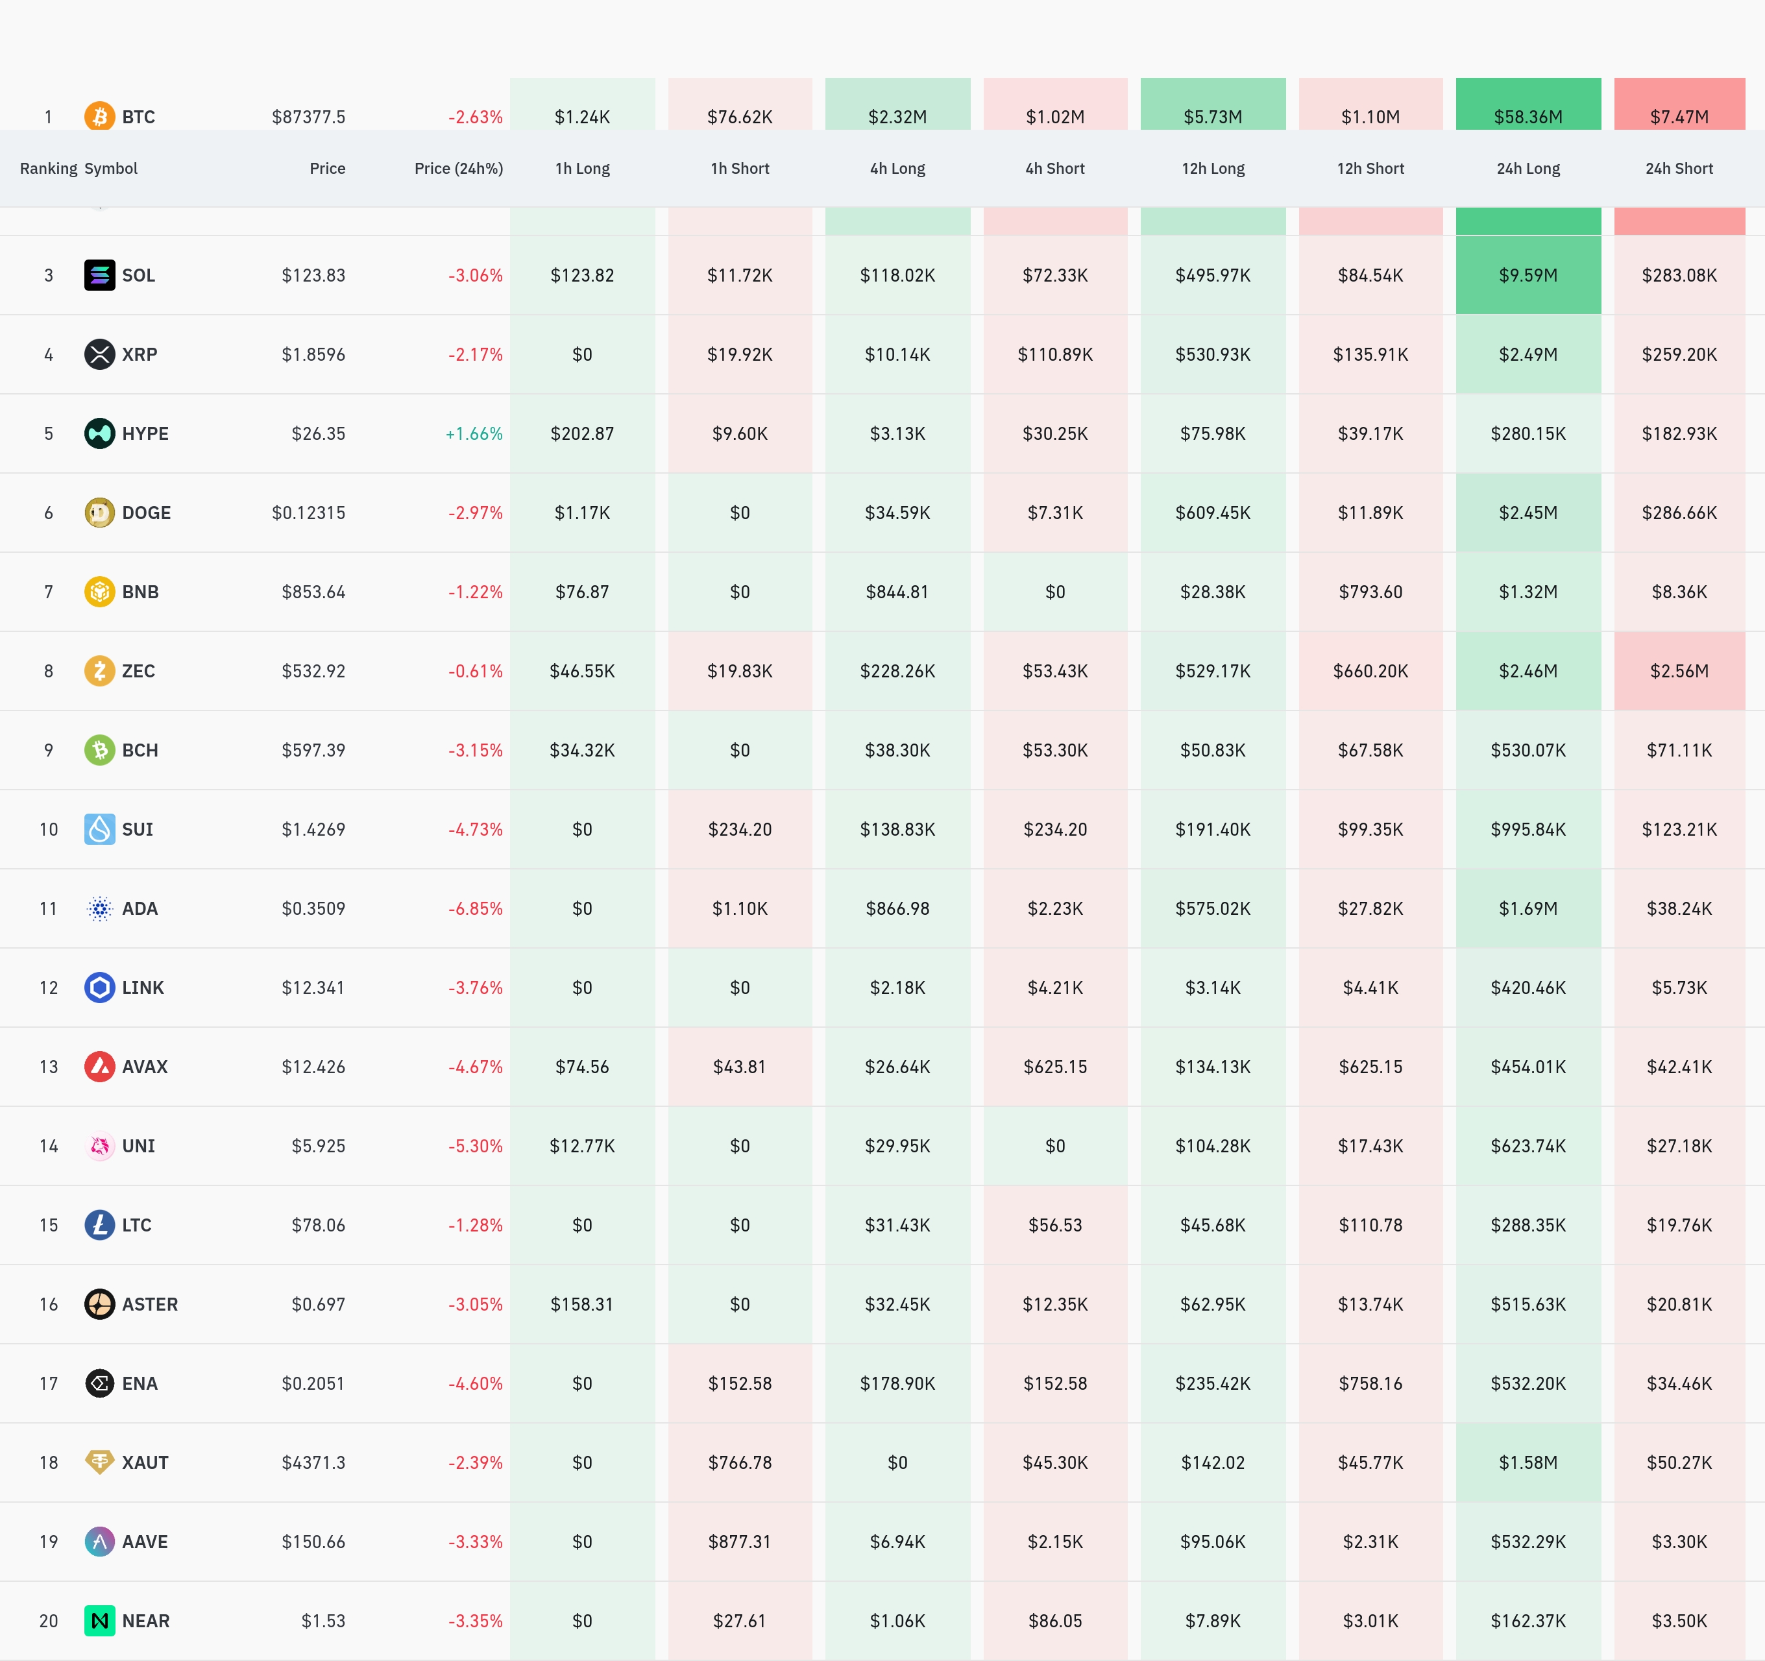This screenshot has width=1765, height=1661.
Task: Click the Solana SOL coin icon
Action: coord(99,275)
